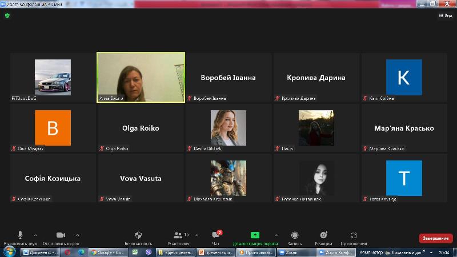Screen dimensions: 457x257
Task: Click muted mic icon on Vova Vasuta label
Action: [102, 199]
